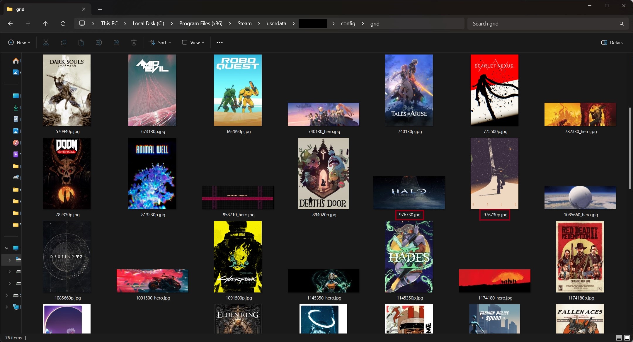
Task: Select the Animal Well 813230p.jpg thumbnail
Action: (152, 173)
